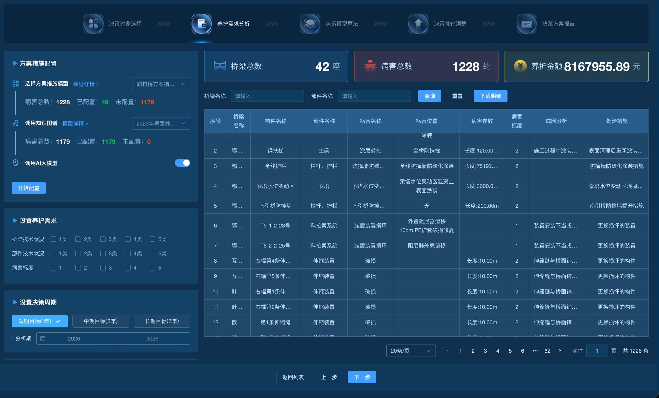Check 病害标度 3 checkbox
This screenshot has width=659, height=398.
pos(103,268)
